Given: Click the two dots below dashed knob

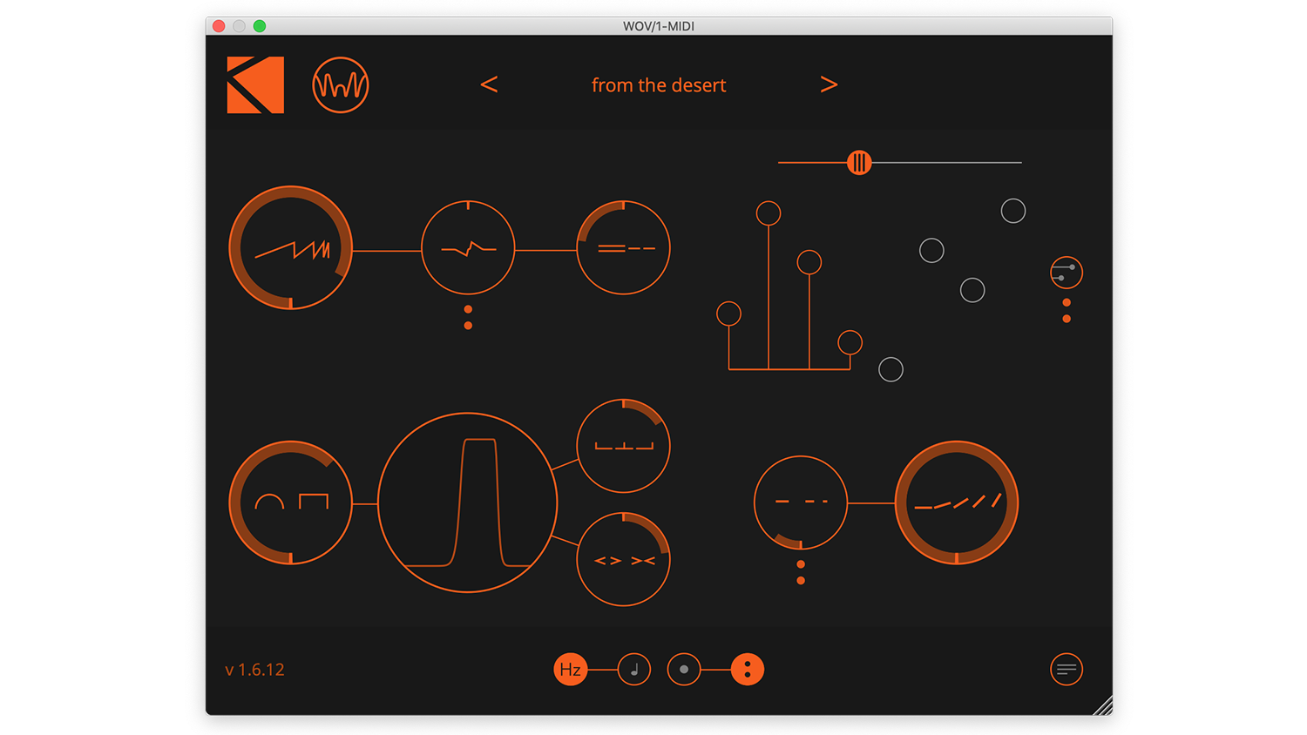Looking at the screenshot, I should point(801,572).
